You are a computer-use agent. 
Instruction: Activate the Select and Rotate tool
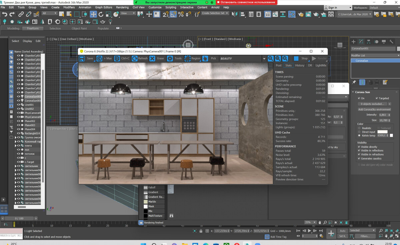click(101, 14)
